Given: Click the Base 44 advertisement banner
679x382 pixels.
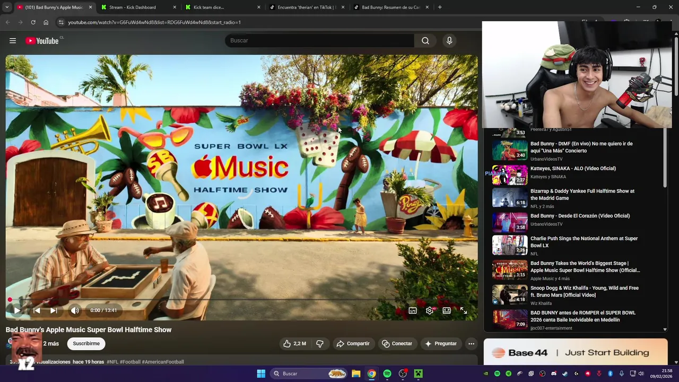Looking at the screenshot, I should click(576, 352).
